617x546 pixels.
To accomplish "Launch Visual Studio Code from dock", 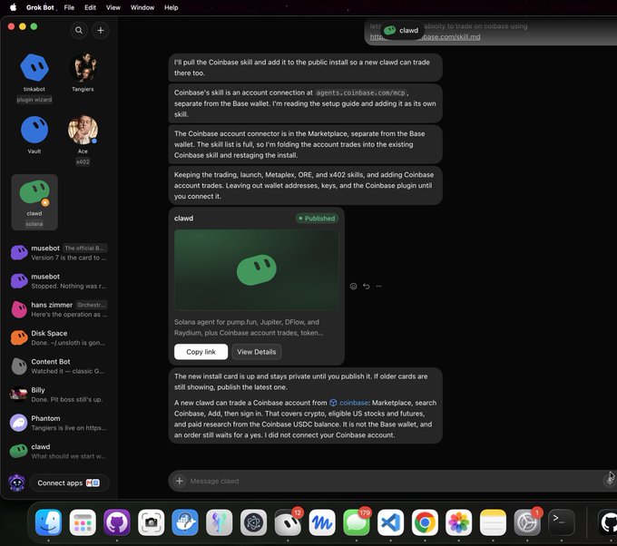I will [390, 522].
